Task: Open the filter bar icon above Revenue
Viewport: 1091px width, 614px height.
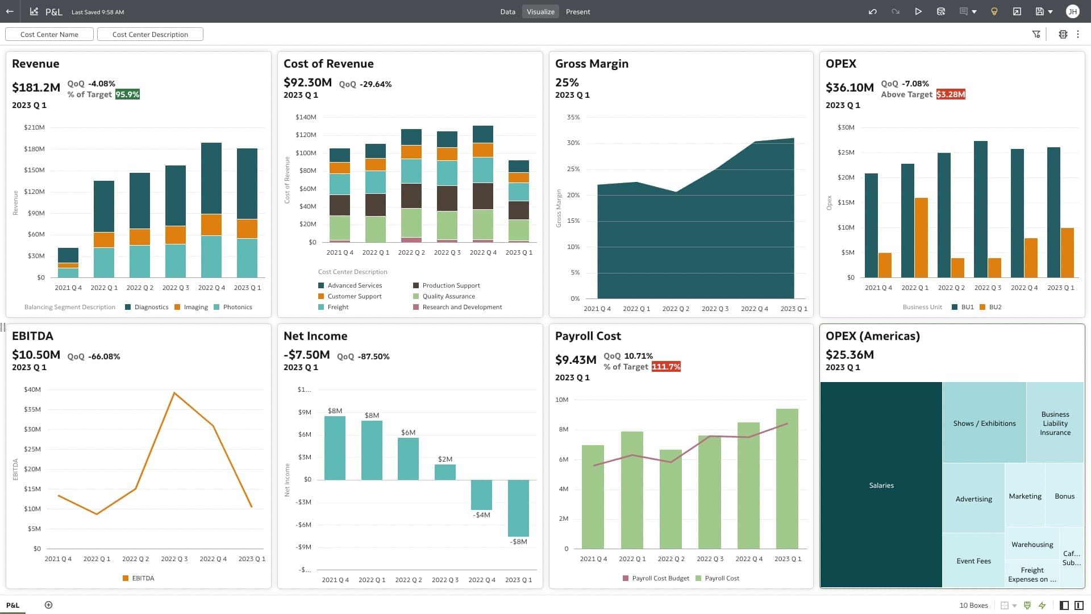Action: tap(1036, 34)
